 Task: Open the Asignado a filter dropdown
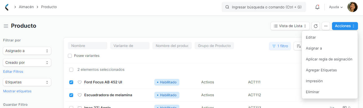coord(27,51)
